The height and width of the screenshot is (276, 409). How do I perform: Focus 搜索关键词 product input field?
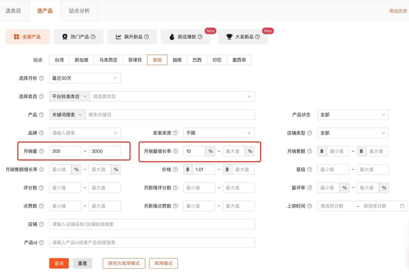pyautogui.click(x=170, y=115)
